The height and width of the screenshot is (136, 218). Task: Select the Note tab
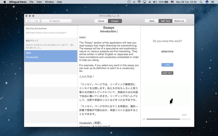(152, 21)
